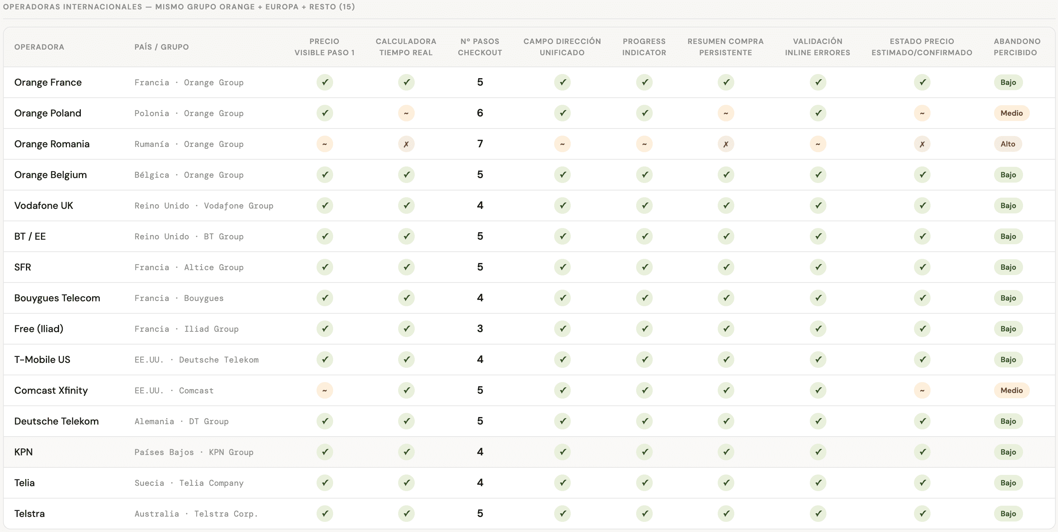Click the Medio badge for Comcast Xfinity
Image resolution: width=1058 pixels, height=532 pixels.
tap(1011, 390)
